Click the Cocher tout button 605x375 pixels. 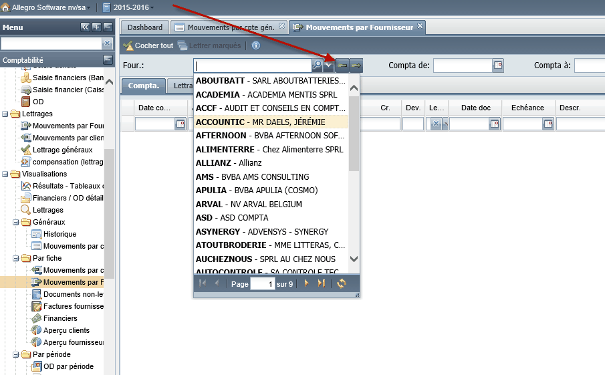pyautogui.click(x=148, y=45)
